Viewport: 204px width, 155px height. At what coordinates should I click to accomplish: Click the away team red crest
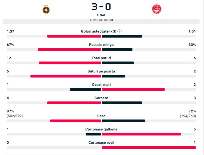156,9
